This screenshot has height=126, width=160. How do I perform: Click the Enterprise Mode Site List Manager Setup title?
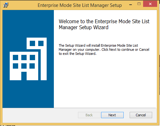(x=80, y=5)
